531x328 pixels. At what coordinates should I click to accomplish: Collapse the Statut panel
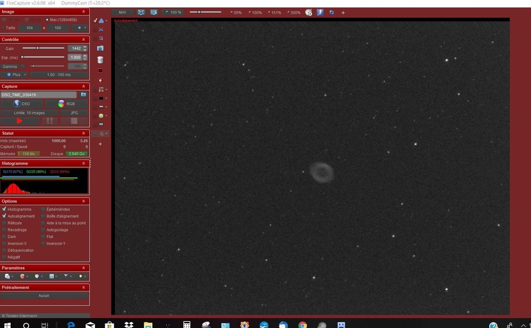point(84,133)
